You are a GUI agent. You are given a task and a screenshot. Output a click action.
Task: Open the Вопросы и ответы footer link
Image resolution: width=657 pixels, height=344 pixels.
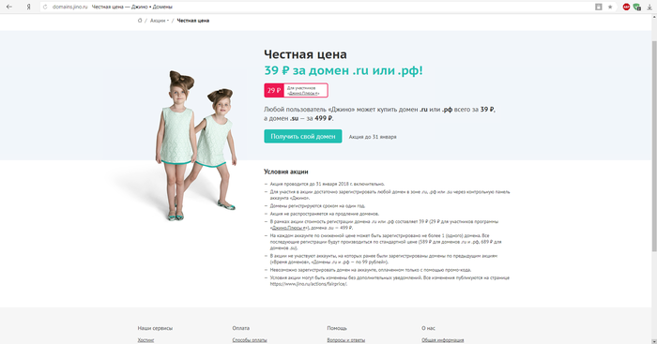(346, 340)
